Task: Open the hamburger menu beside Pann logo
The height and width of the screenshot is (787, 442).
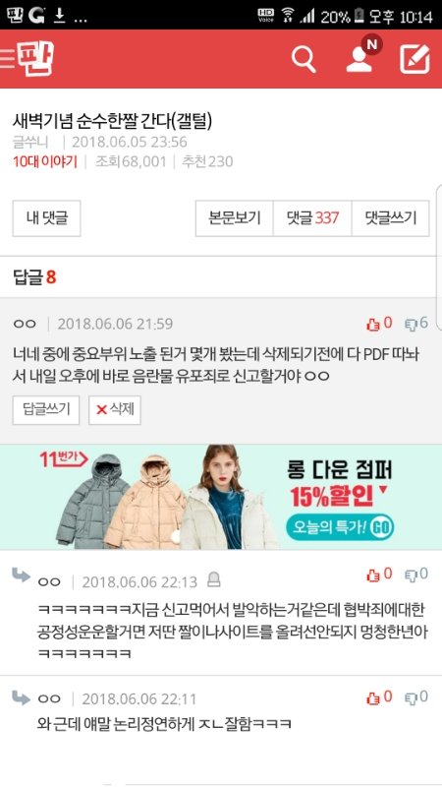Action: (x=7, y=59)
